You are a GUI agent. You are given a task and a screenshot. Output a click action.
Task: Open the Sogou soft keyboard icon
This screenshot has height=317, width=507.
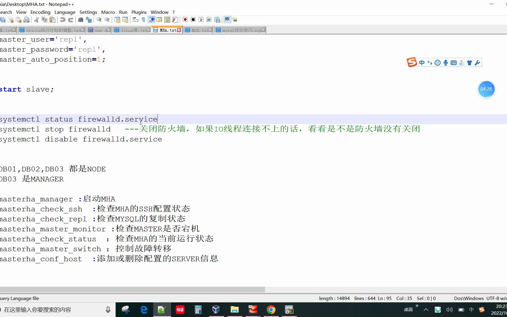click(x=454, y=63)
